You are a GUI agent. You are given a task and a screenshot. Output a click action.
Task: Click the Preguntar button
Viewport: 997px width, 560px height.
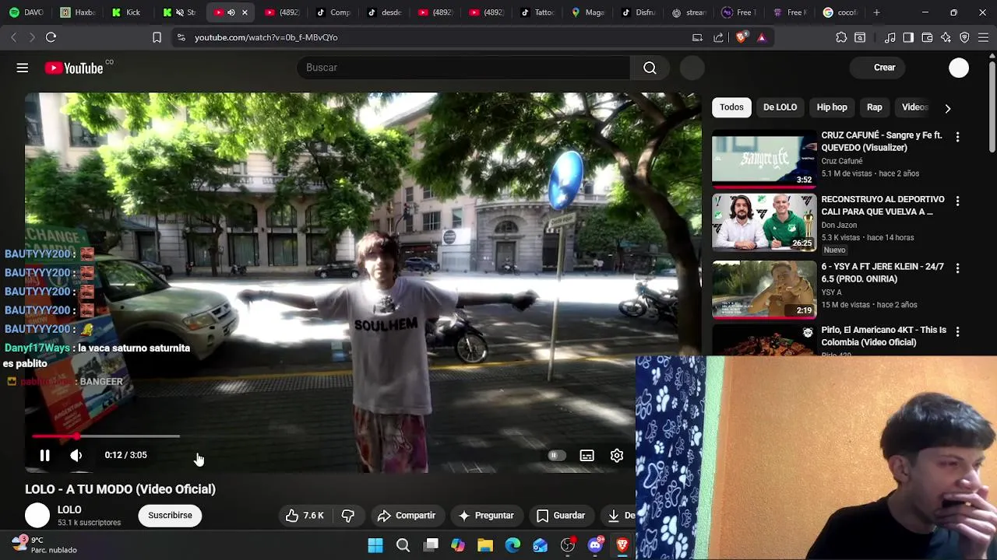[486, 516]
